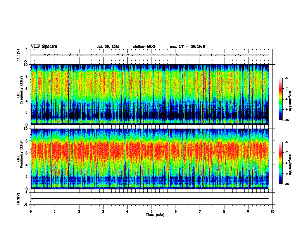Click time axis tick label "6"
This screenshot has width=307, height=237.
[x=176, y=211]
